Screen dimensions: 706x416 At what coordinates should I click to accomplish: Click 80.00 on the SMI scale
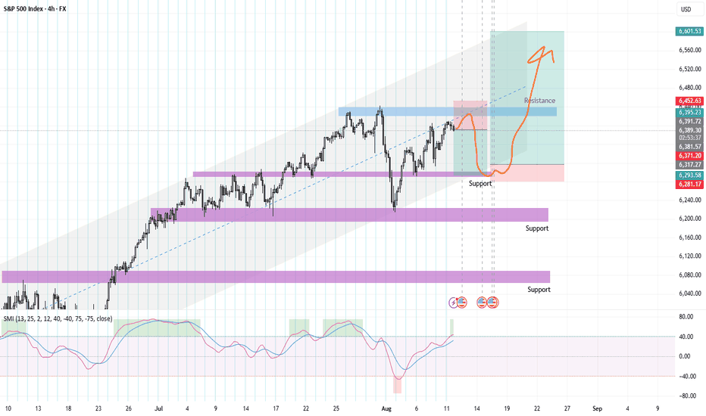tap(686, 317)
